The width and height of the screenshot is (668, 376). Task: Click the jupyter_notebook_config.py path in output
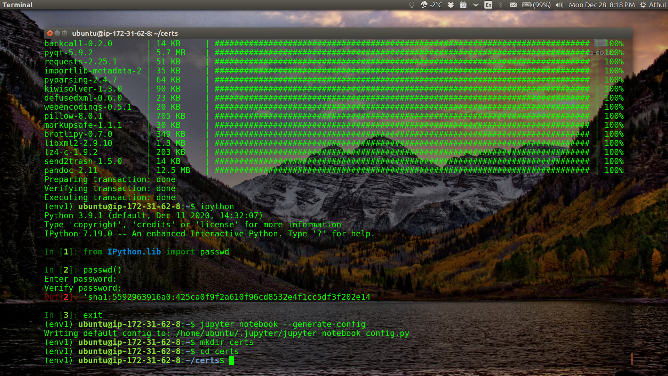[293, 333]
